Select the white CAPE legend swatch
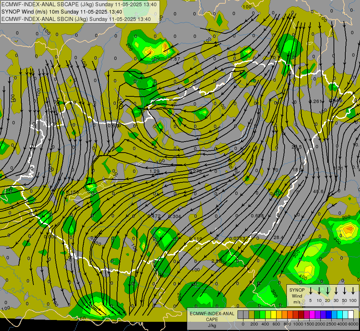The image size is (360, 331). pyautogui.click(x=350, y=315)
